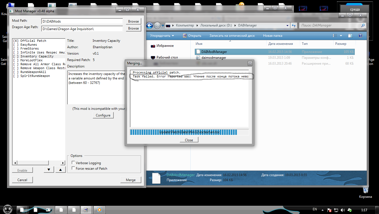Click Открыть in Explorer toolbar

[x=192, y=36]
